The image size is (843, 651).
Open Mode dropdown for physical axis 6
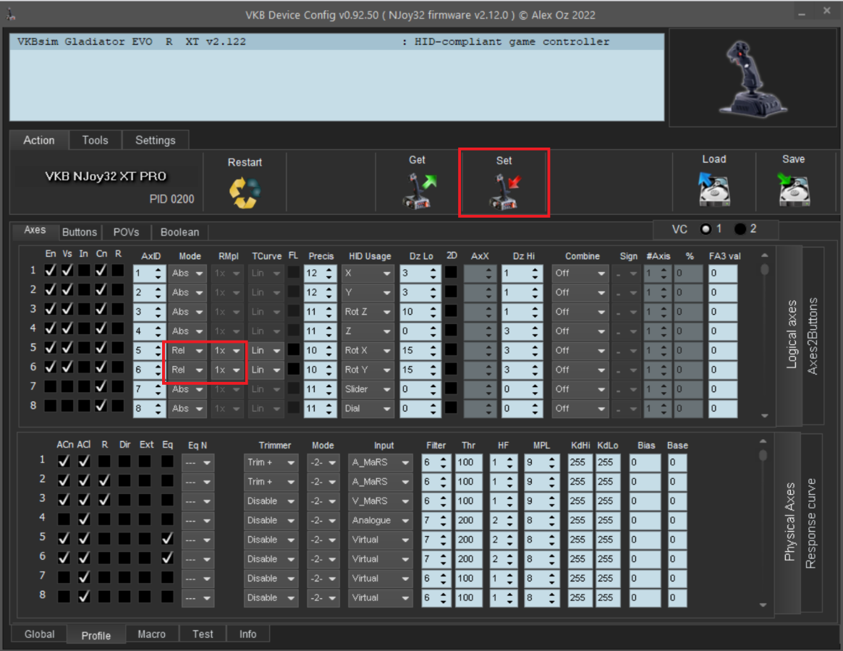pyautogui.click(x=323, y=559)
